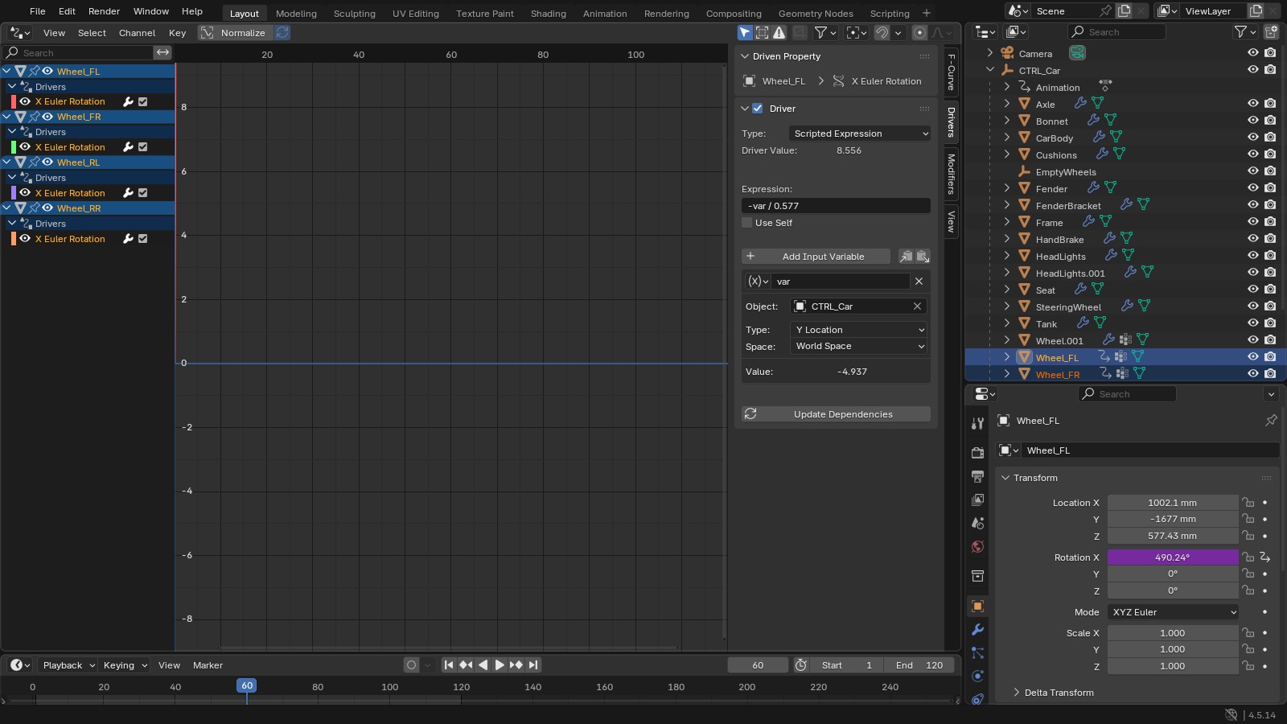Image resolution: width=1287 pixels, height=724 pixels.
Task: Open the driver Type Scripted Expression dropdown
Action: (x=860, y=134)
